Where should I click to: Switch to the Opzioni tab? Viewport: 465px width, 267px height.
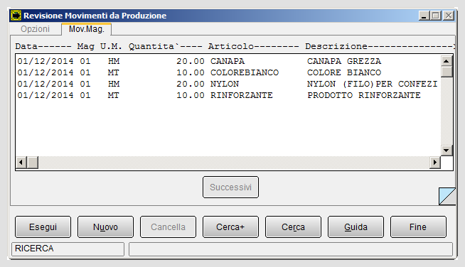(x=35, y=29)
